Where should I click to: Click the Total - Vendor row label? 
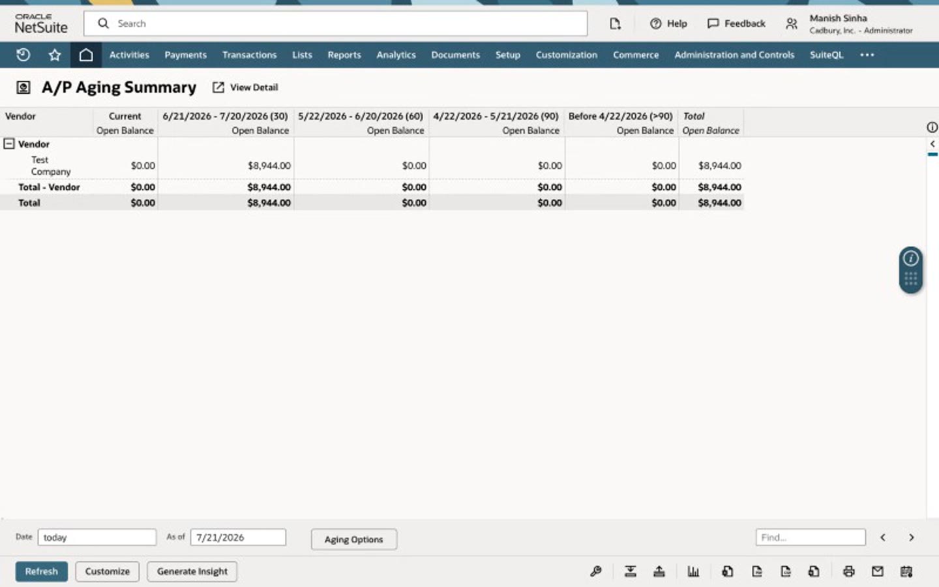49,187
